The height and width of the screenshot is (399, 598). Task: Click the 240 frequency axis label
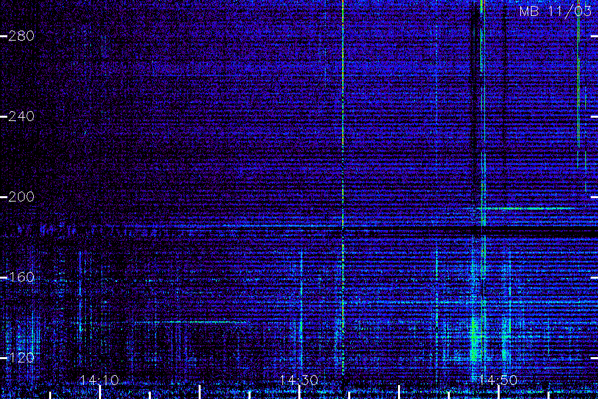click(21, 116)
